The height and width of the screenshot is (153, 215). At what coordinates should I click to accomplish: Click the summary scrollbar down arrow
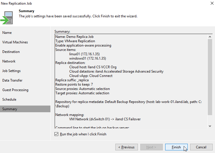pyautogui.click(x=210, y=126)
